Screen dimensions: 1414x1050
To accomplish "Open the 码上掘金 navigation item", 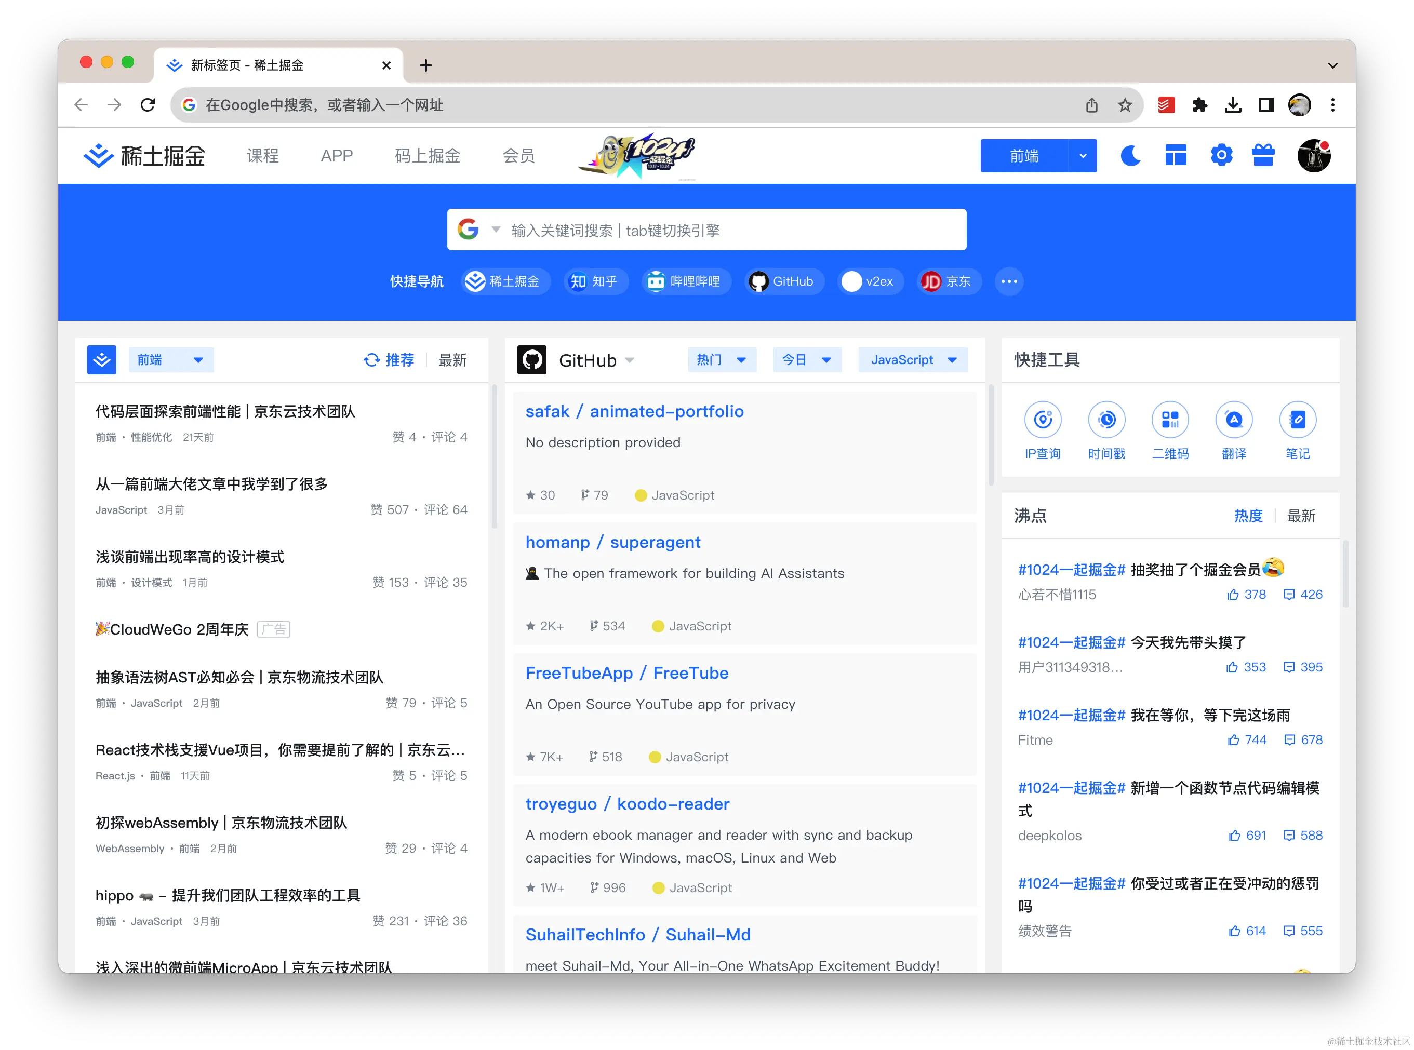I will pos(427,156).
